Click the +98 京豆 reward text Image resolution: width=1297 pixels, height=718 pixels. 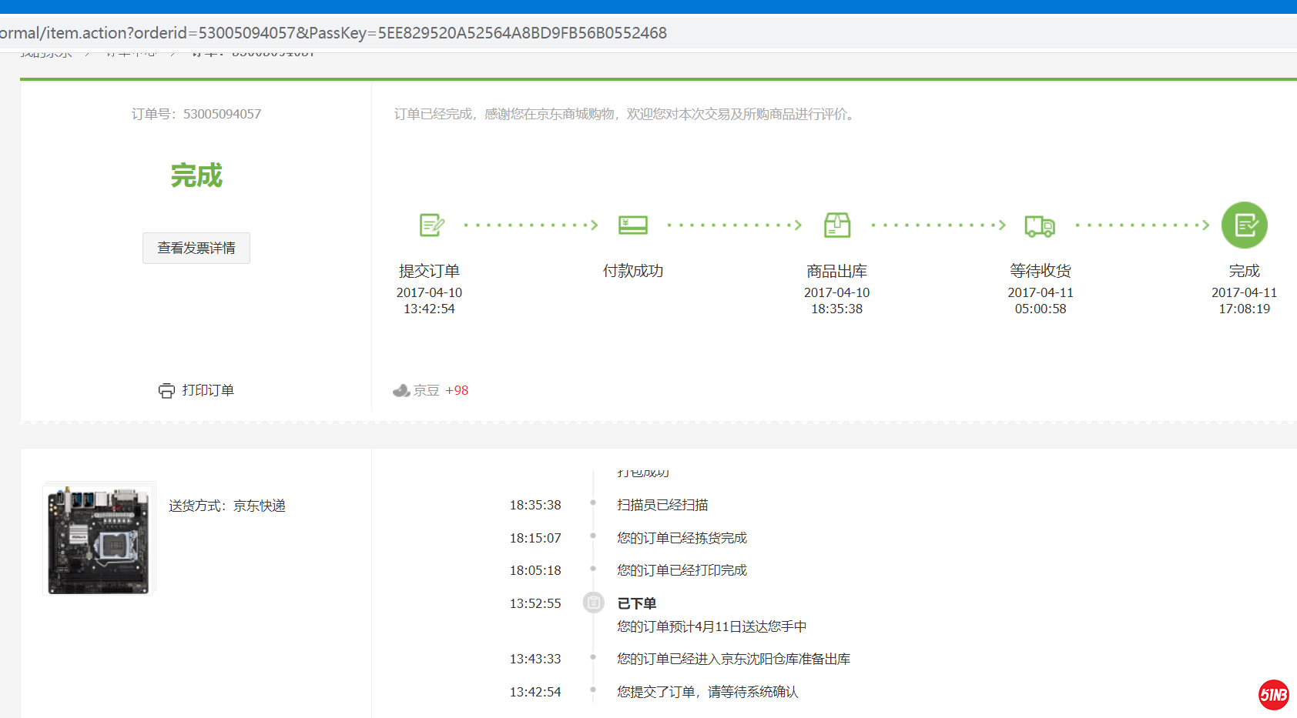(456, 390)
